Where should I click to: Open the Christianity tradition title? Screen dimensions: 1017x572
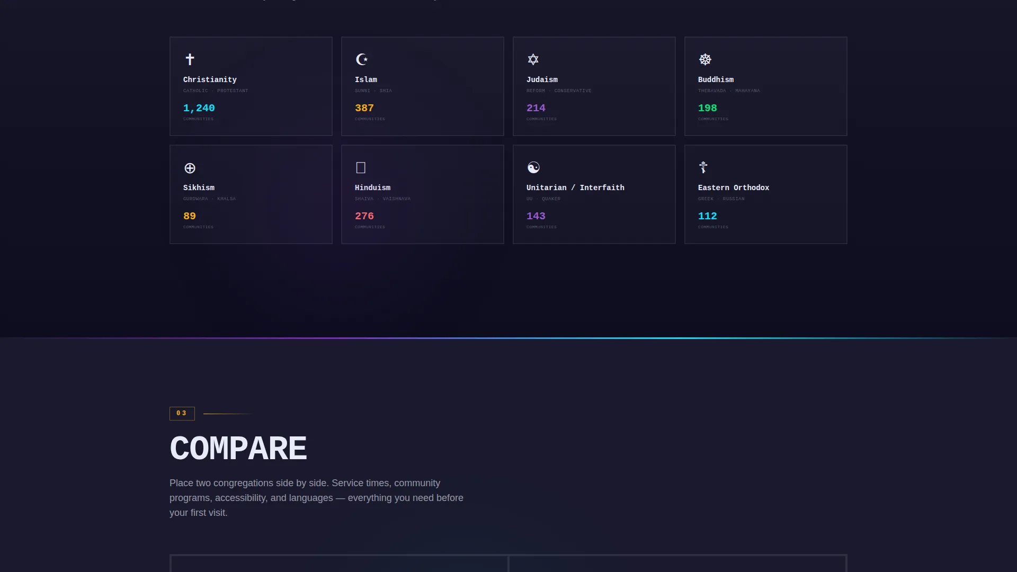tap(210, 80)
